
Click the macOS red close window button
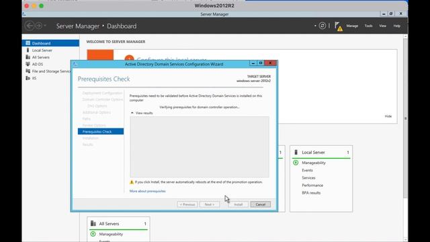[27, 6]
